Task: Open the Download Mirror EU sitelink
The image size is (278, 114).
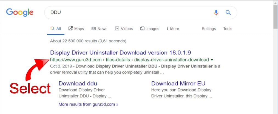Action: [x=178, y=84]
